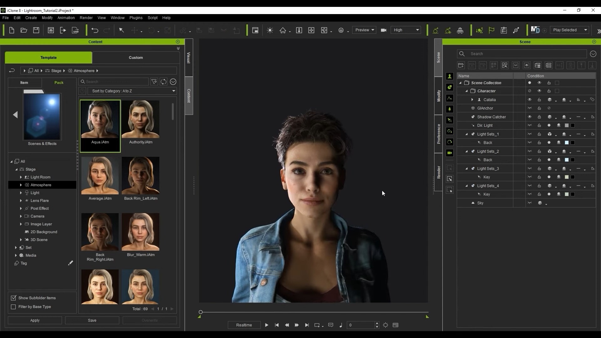Open the Animation menu
The image size is (601, 338).
click(x=66, y=18)
